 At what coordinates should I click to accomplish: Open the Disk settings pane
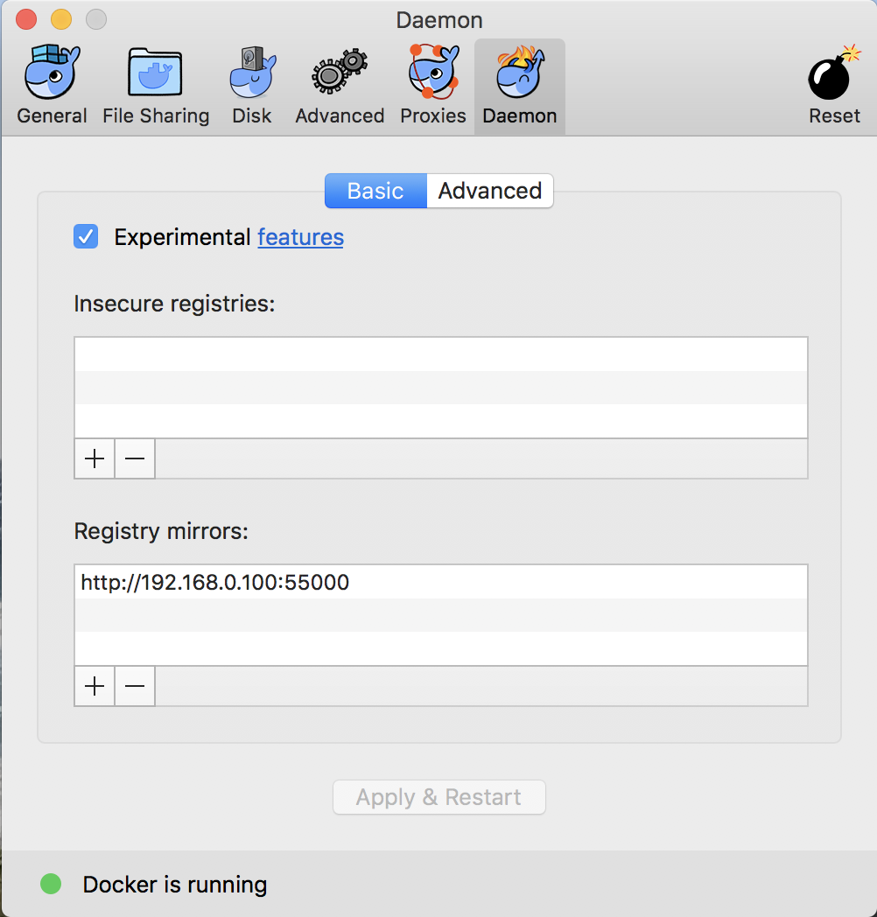pyautogui.click(x=251, y=86)
